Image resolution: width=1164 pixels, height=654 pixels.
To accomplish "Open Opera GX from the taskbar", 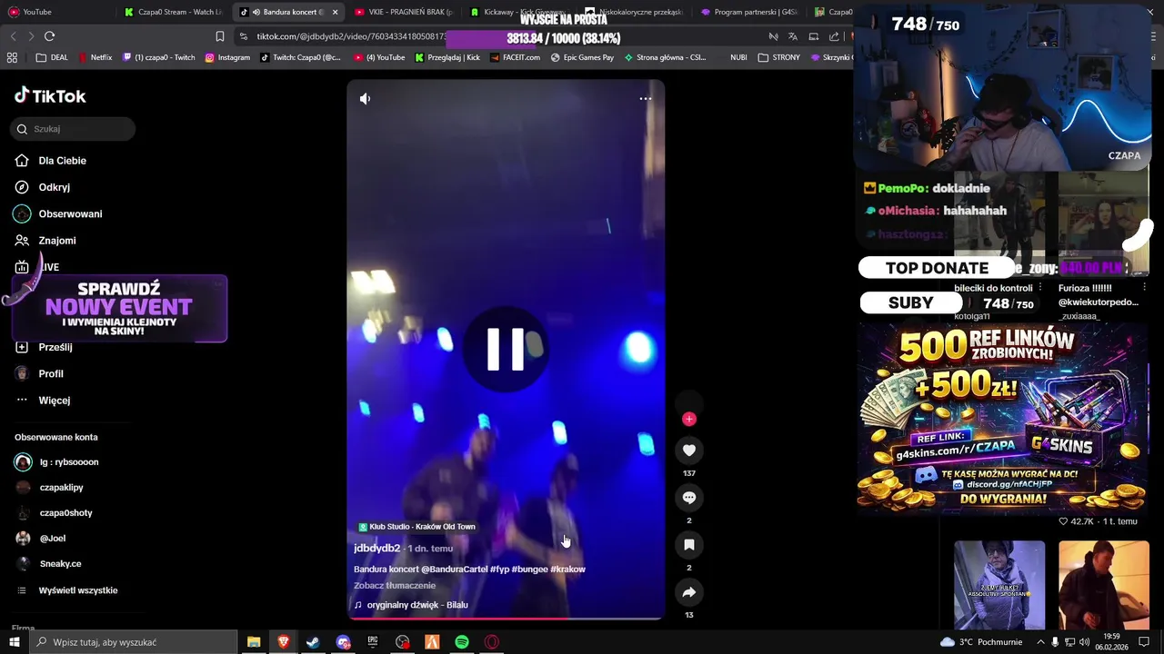I will (x=492, y=642).
